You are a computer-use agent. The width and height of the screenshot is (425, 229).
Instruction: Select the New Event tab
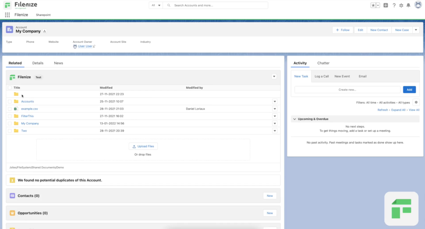click(342, 76)
